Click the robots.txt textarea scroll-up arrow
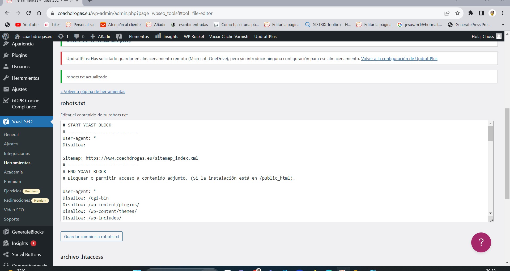 click(x=490, y=123)
